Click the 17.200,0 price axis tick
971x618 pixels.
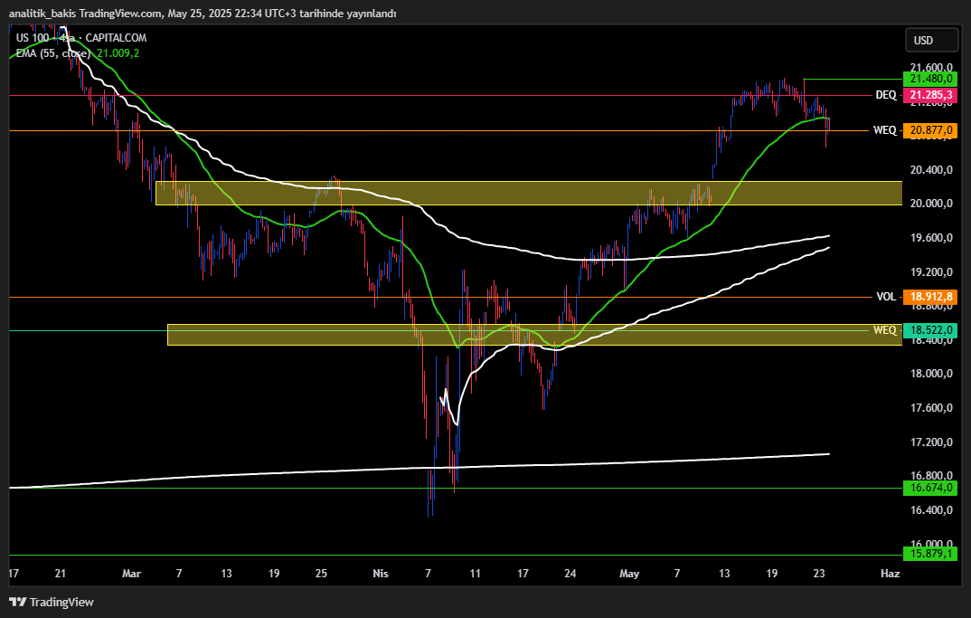930,442
